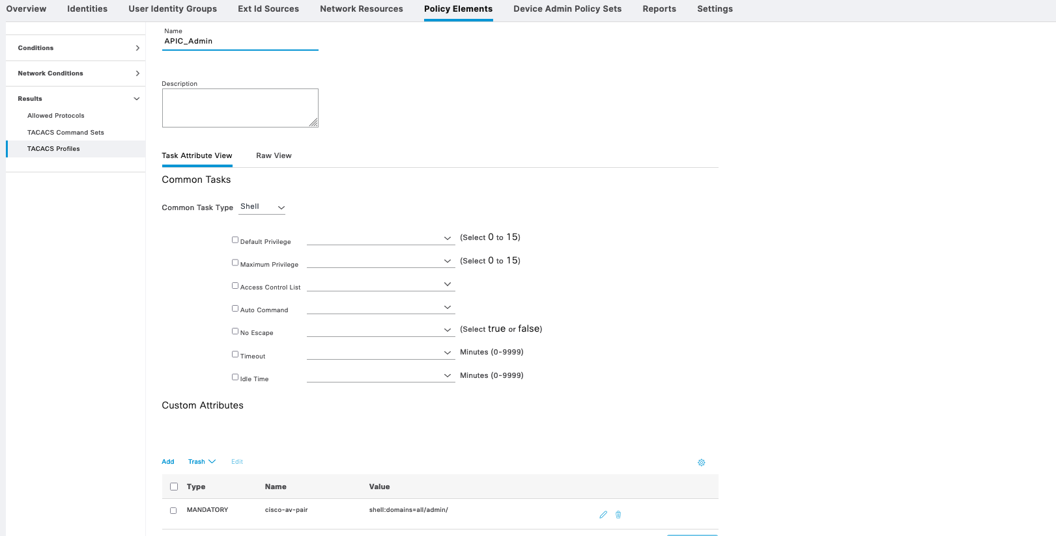Open the Default Privilege value dropdown
This screenshot has height=536, width=1056.
[380, 238]
